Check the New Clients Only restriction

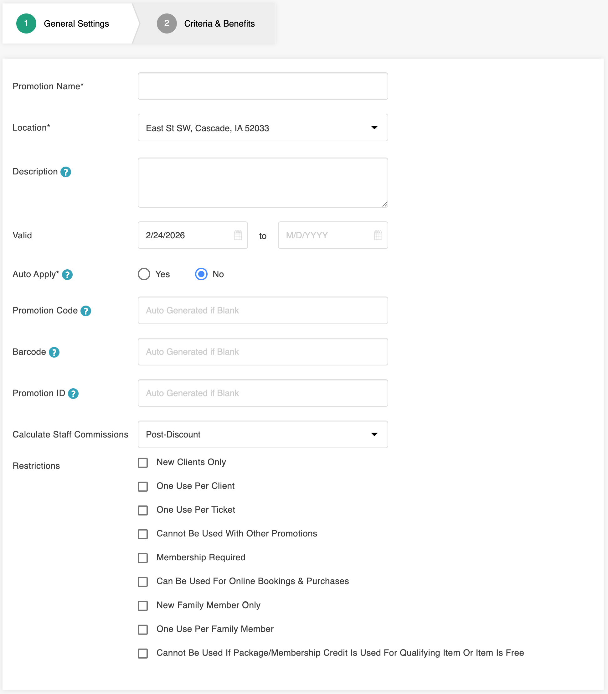tap(143, 463)
